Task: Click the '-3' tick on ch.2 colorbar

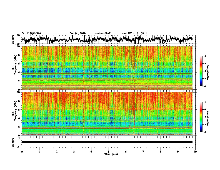Action: 205,102
